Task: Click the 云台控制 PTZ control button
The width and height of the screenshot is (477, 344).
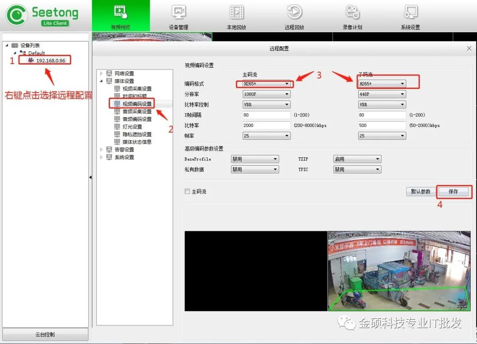Action: (45, 334)
